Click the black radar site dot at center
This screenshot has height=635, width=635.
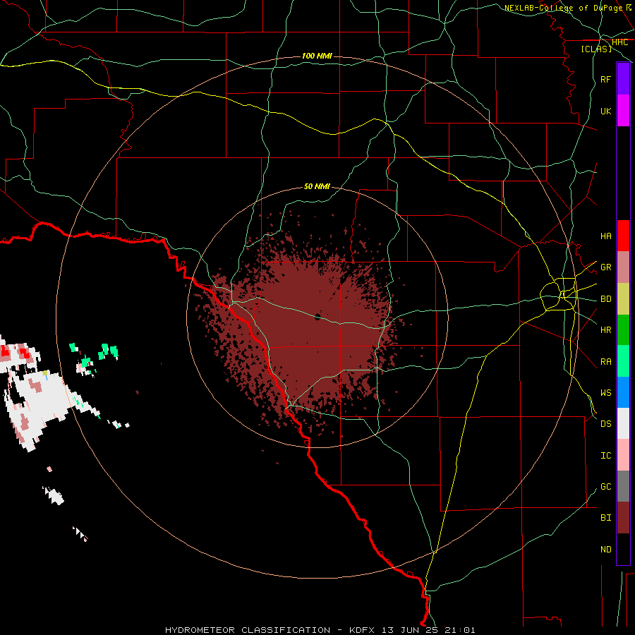click(317, 317)
